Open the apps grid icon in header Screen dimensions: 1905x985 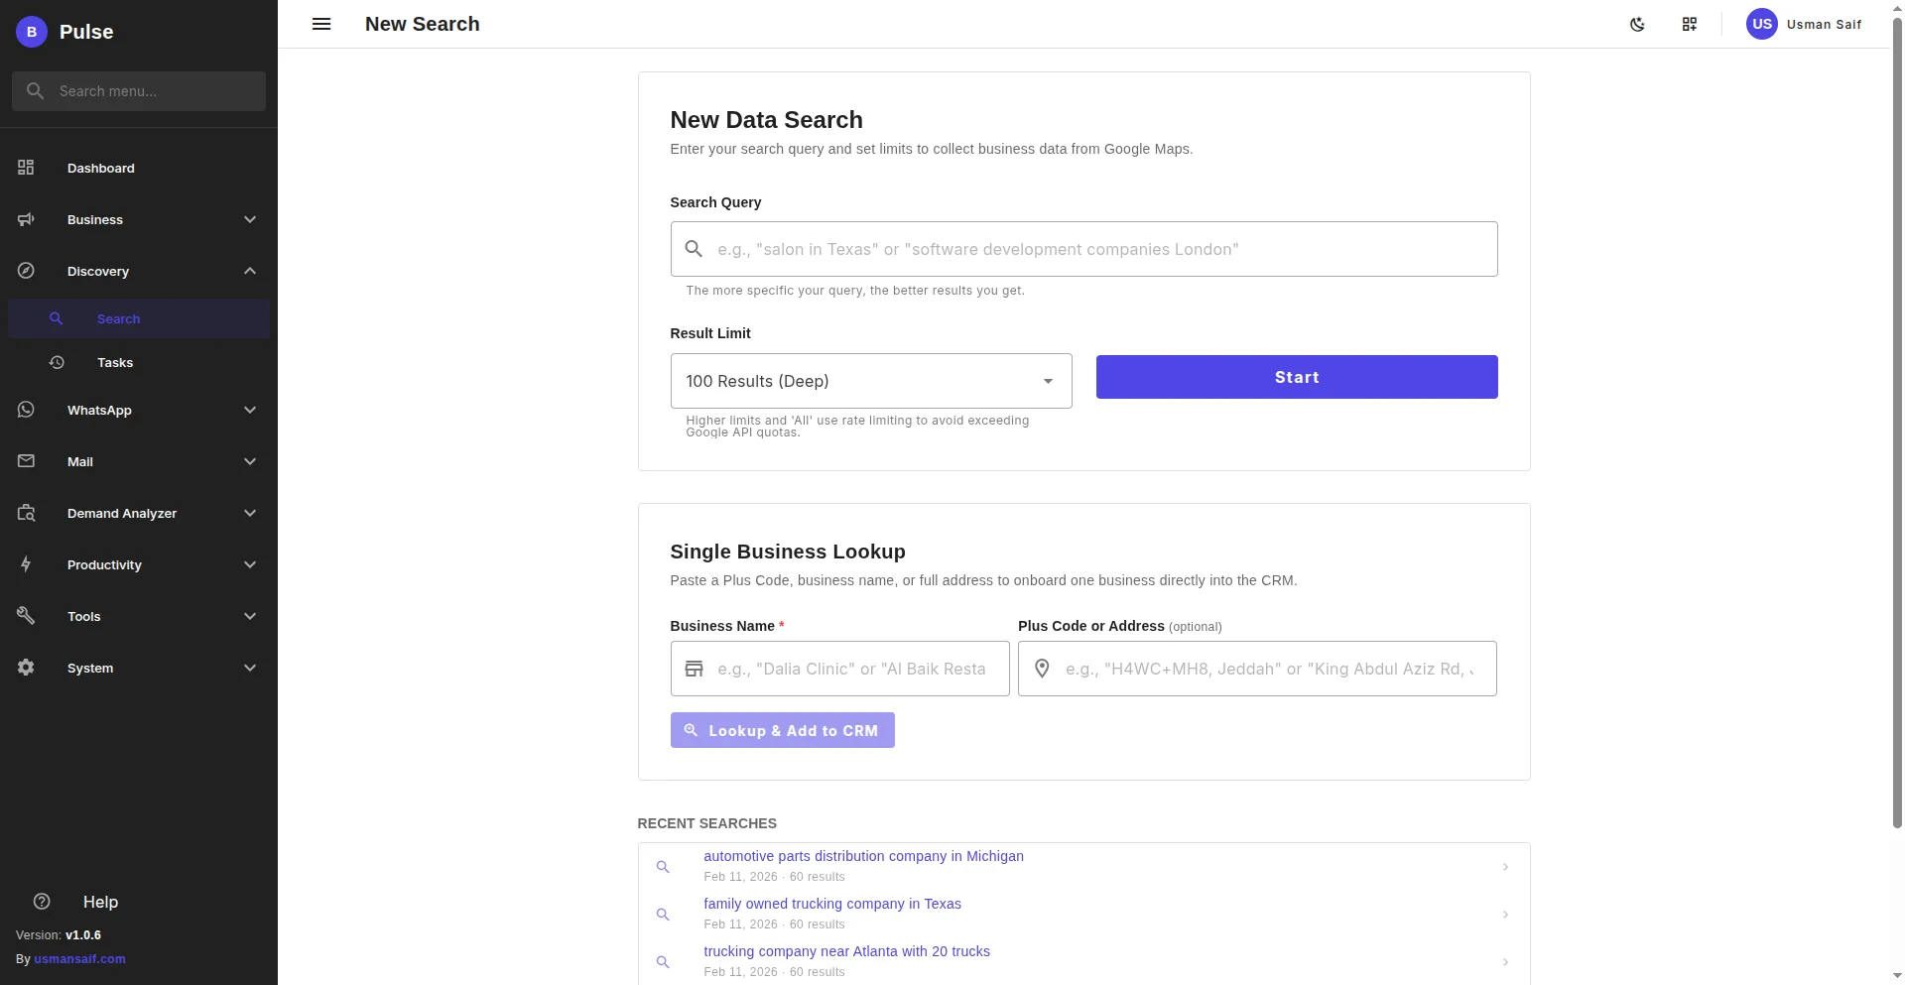click(1690, 24)
